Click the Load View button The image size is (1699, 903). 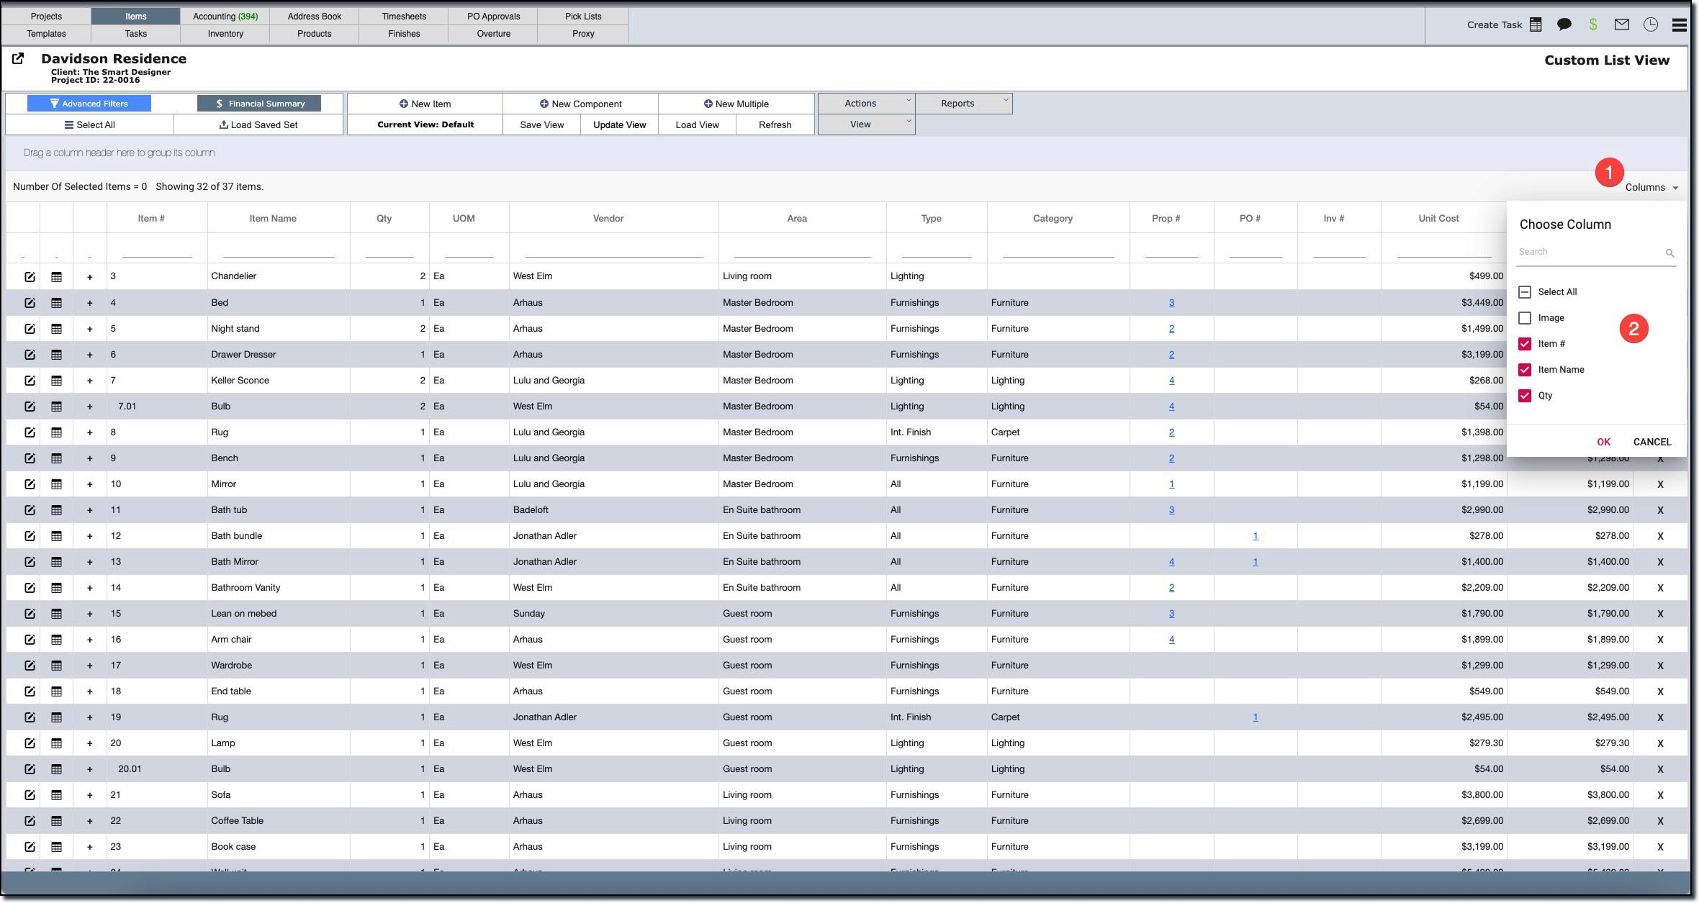pos(697,124)
